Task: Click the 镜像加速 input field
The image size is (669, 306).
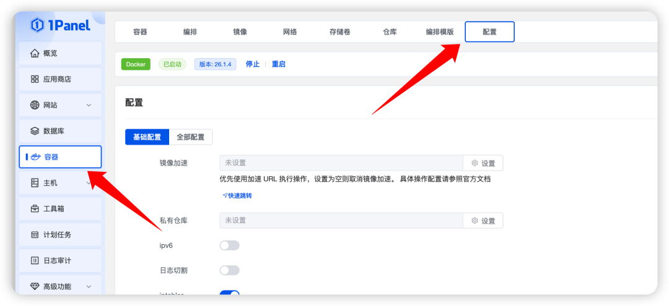Action: coord(341,163)
